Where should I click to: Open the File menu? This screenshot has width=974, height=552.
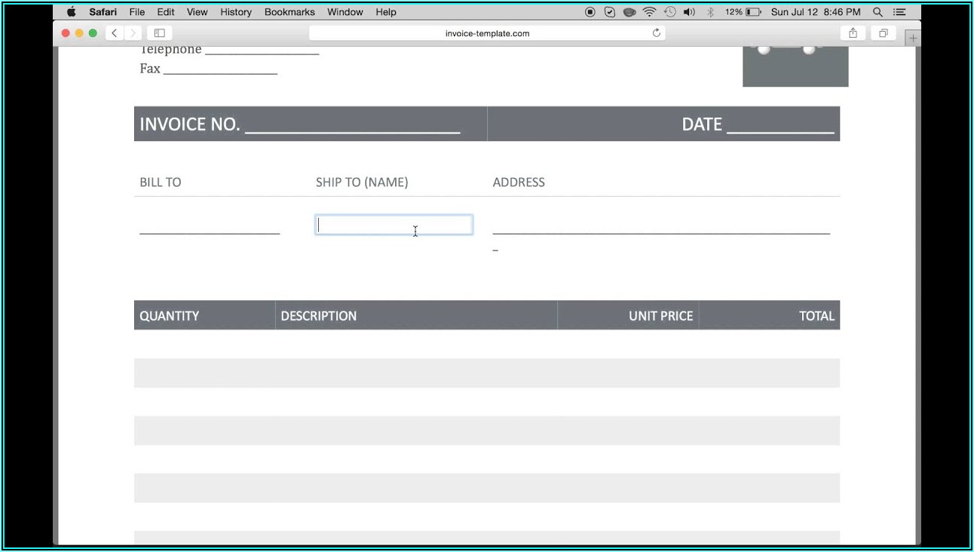(x=137, y=12)
